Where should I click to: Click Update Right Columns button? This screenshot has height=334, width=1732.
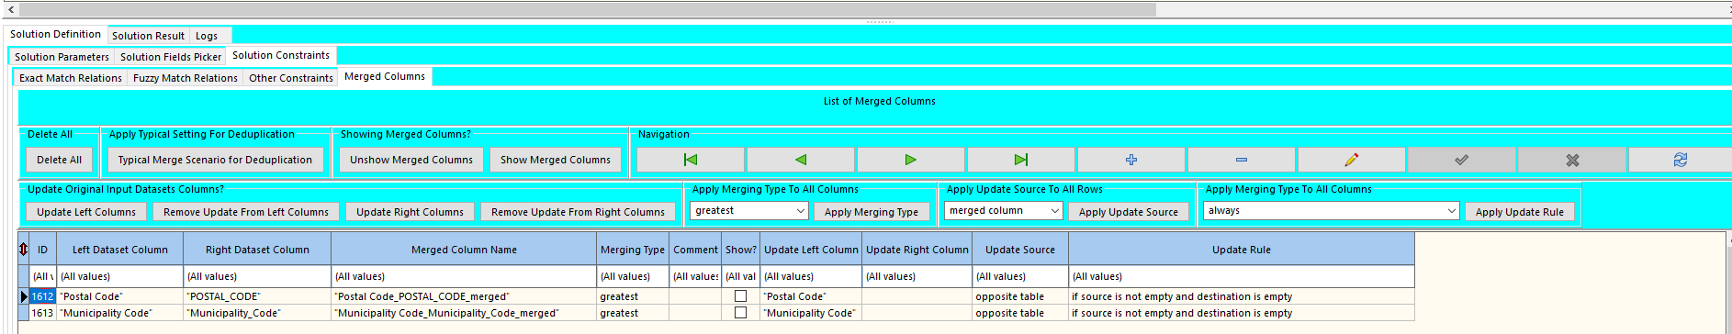click(410, 212)
